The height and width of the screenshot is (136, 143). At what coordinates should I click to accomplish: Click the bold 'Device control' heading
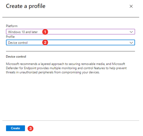click(x=16, y=56)
